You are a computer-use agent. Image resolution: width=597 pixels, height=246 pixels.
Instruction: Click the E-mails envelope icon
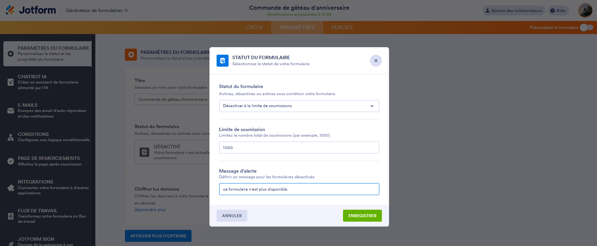pos(11,110)
